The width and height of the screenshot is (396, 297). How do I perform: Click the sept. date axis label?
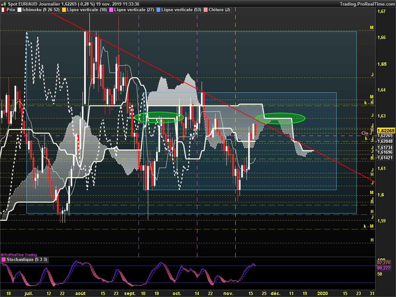(x=130, y=293)
